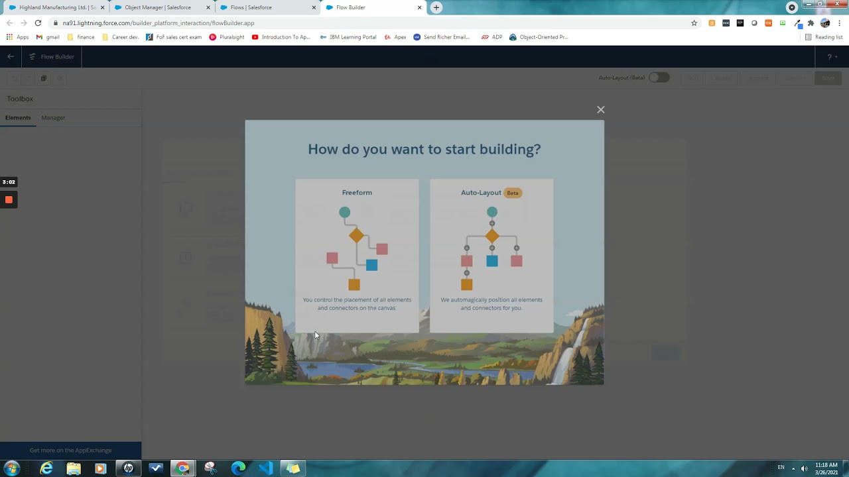Screen dimensions: 849x477
Task: Open Snipping Tool from taskbar
Action: 210,468
